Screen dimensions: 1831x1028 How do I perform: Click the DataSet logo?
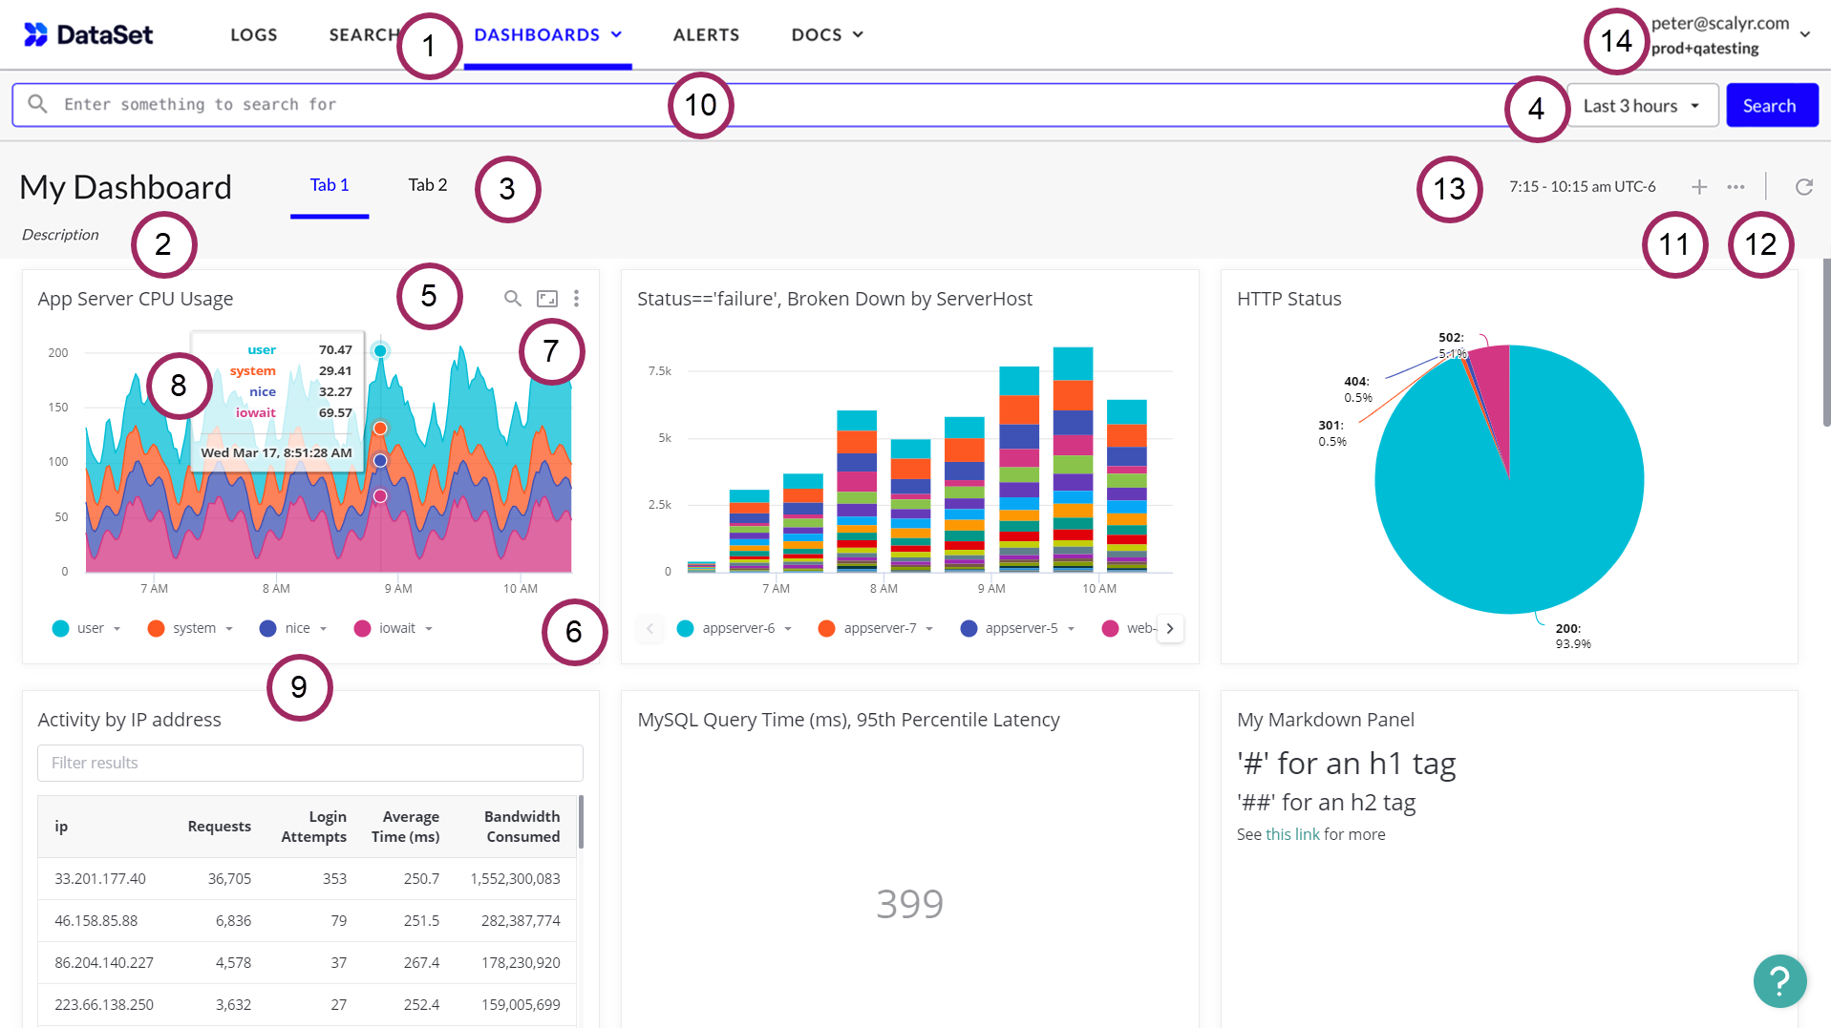point(87,34)
